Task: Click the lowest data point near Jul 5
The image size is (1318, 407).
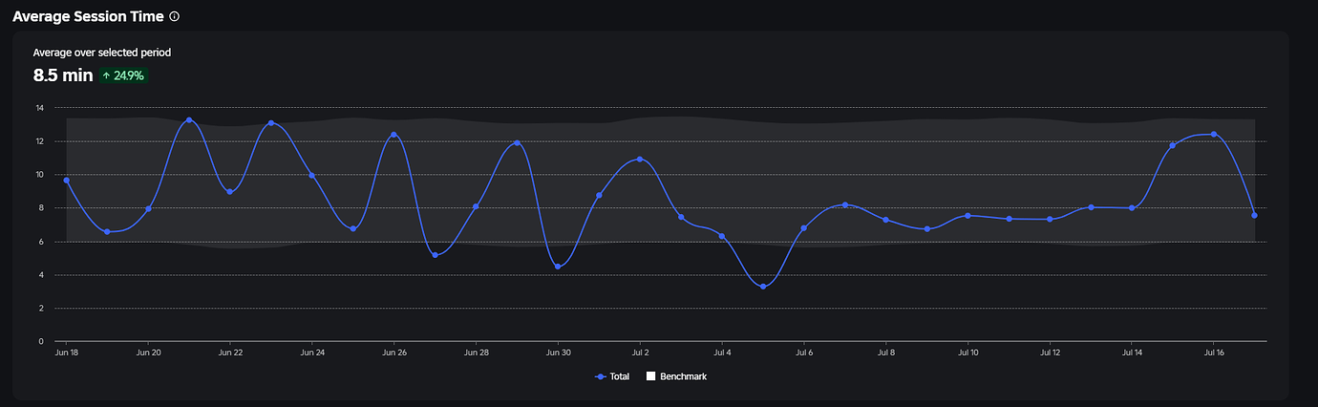Action: point(763,287)
